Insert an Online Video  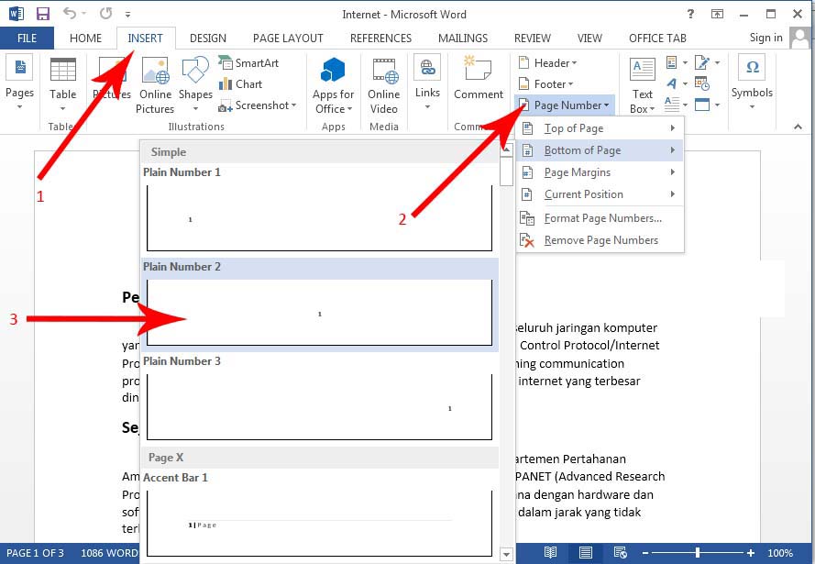383,86
